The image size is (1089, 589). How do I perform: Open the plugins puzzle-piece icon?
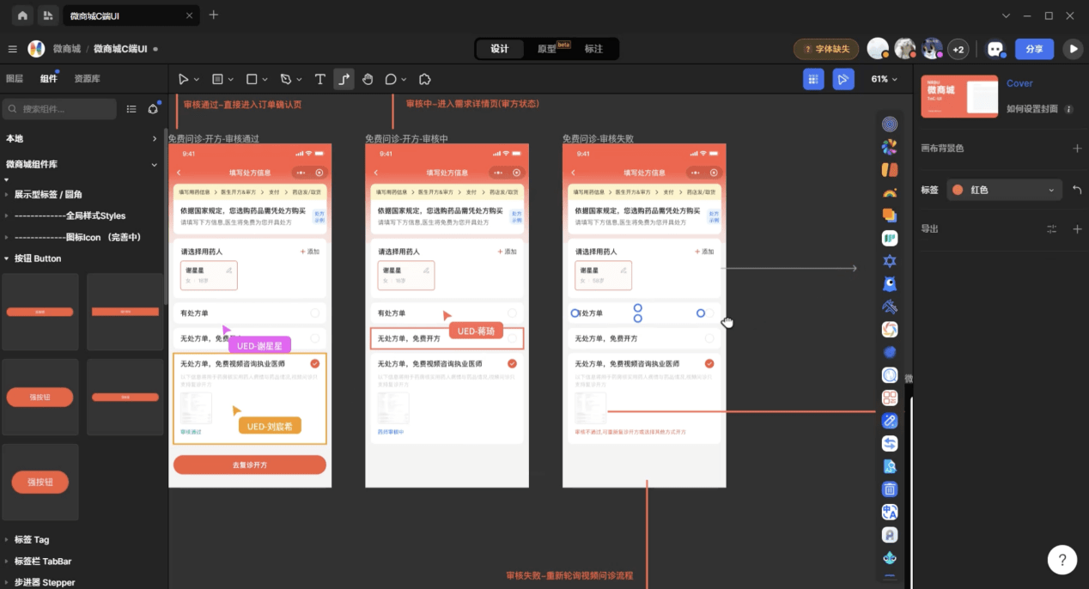(424, 79)
